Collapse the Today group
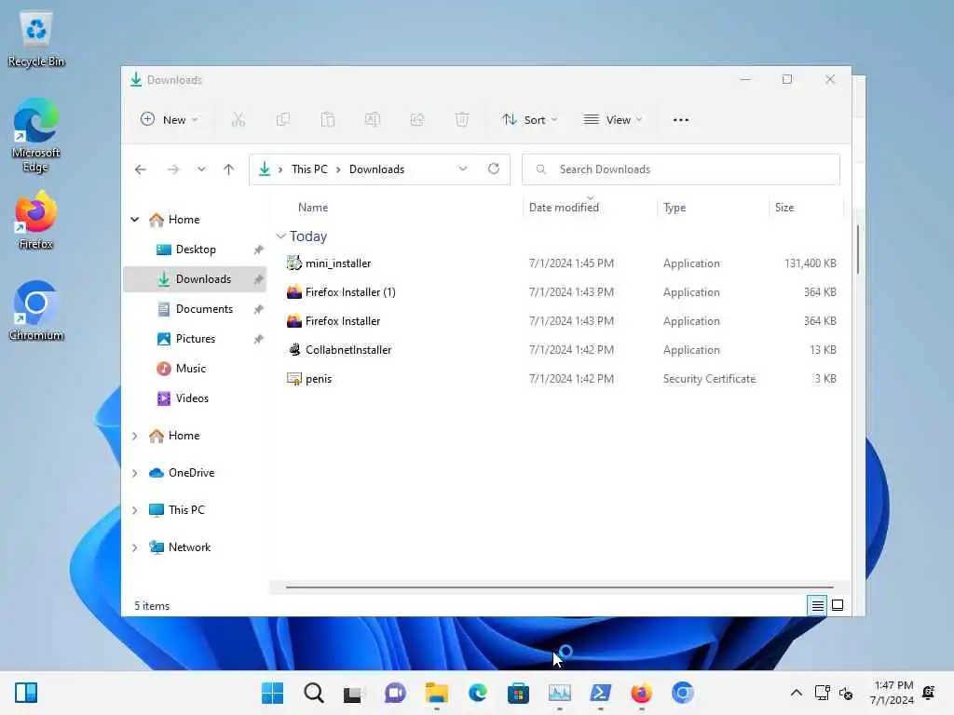This screenshot has width=954, height=715. click(x=280, y=236)
